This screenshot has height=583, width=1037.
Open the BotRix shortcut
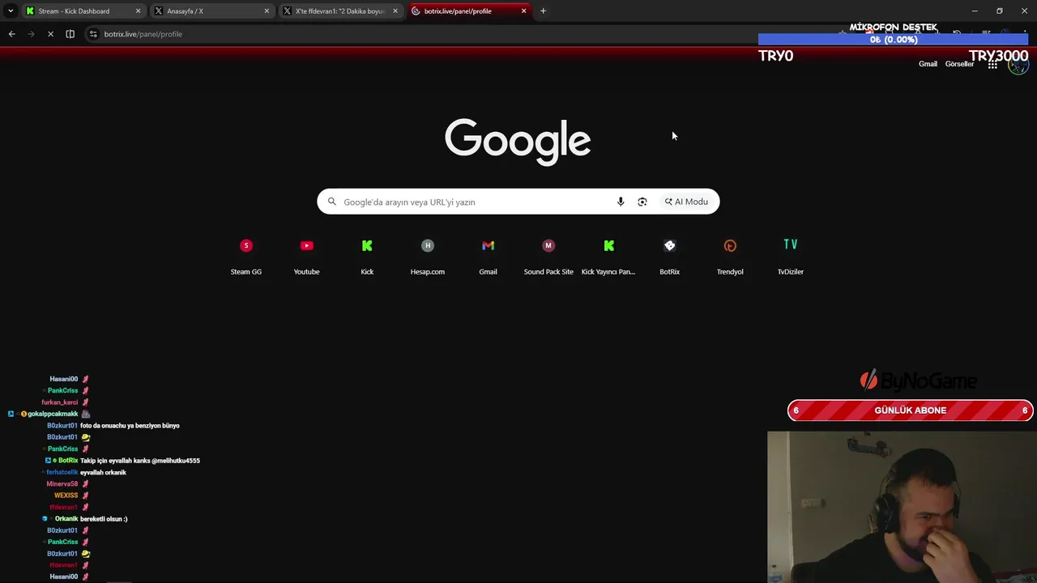point(669,256)
